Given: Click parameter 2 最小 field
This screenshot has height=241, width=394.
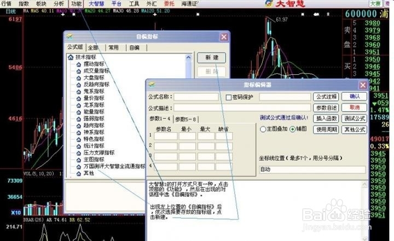Looking at the screenshot, I should tap(187, 146).
